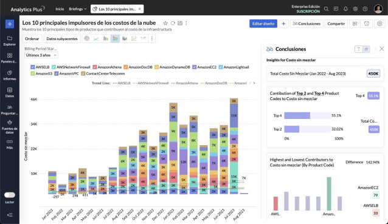The width and height of the screenshot is (388, 224).
Task: Click the blue plus create button in sidebar
Action: 10,24
